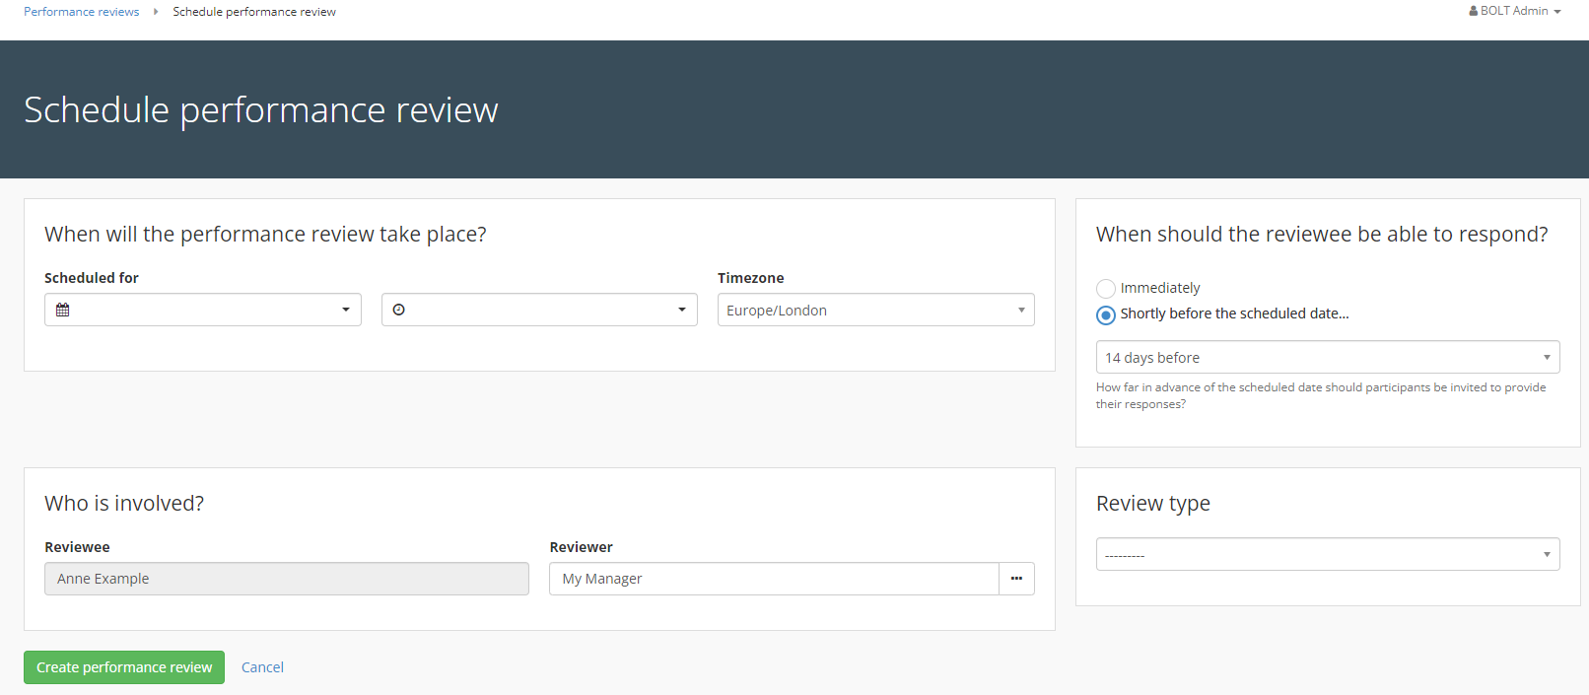Click Create performance review button
This screenshot has width=1589, height=695.
click(124, 667)
